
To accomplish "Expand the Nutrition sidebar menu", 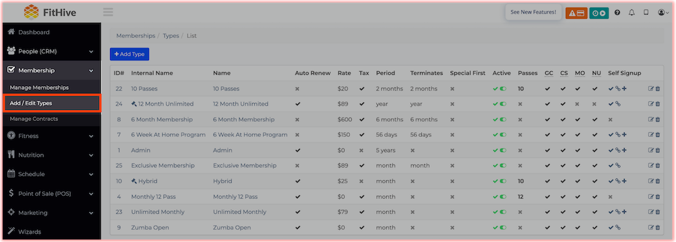I will click(x=51, y=155).
